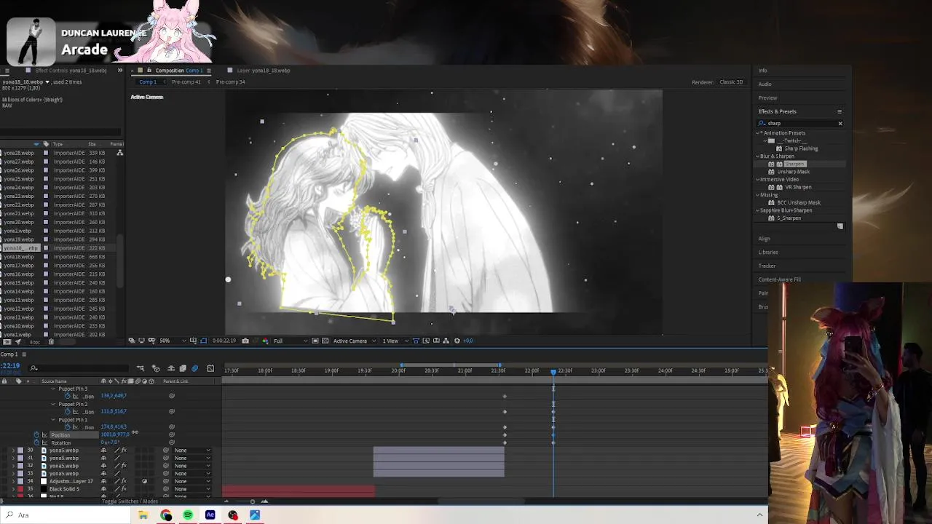932x524 pixels.
Task: Click pick whip for layer 30 yona5.webp
Action: point(165,450)
